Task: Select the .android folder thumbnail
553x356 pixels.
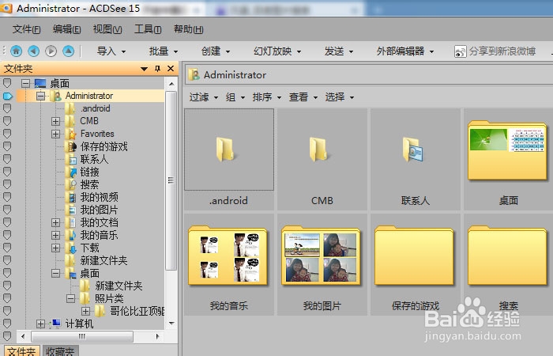Action: pyautogui.click(x=229, y=159)
